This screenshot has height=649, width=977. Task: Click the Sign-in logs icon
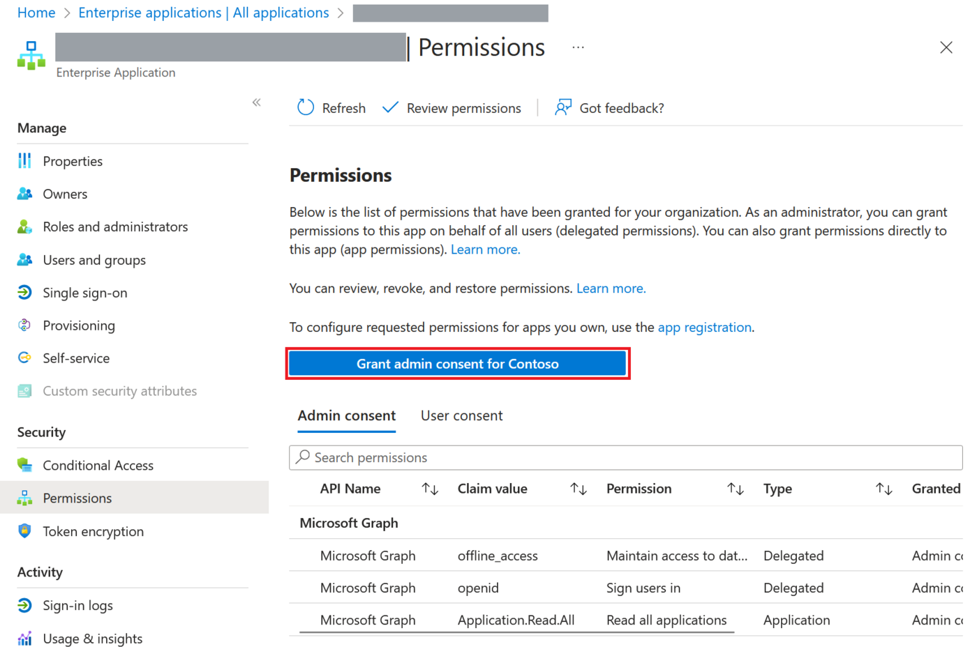[25, 605]
